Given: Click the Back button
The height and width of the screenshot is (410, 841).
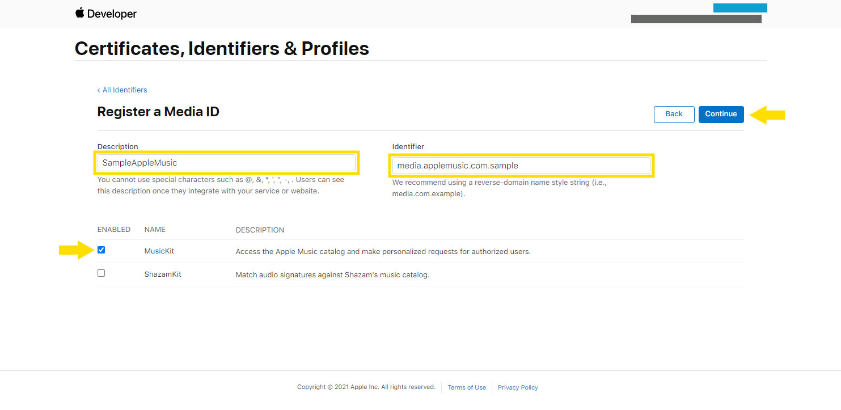Looking at the screenshot, I should click(674, 114).
